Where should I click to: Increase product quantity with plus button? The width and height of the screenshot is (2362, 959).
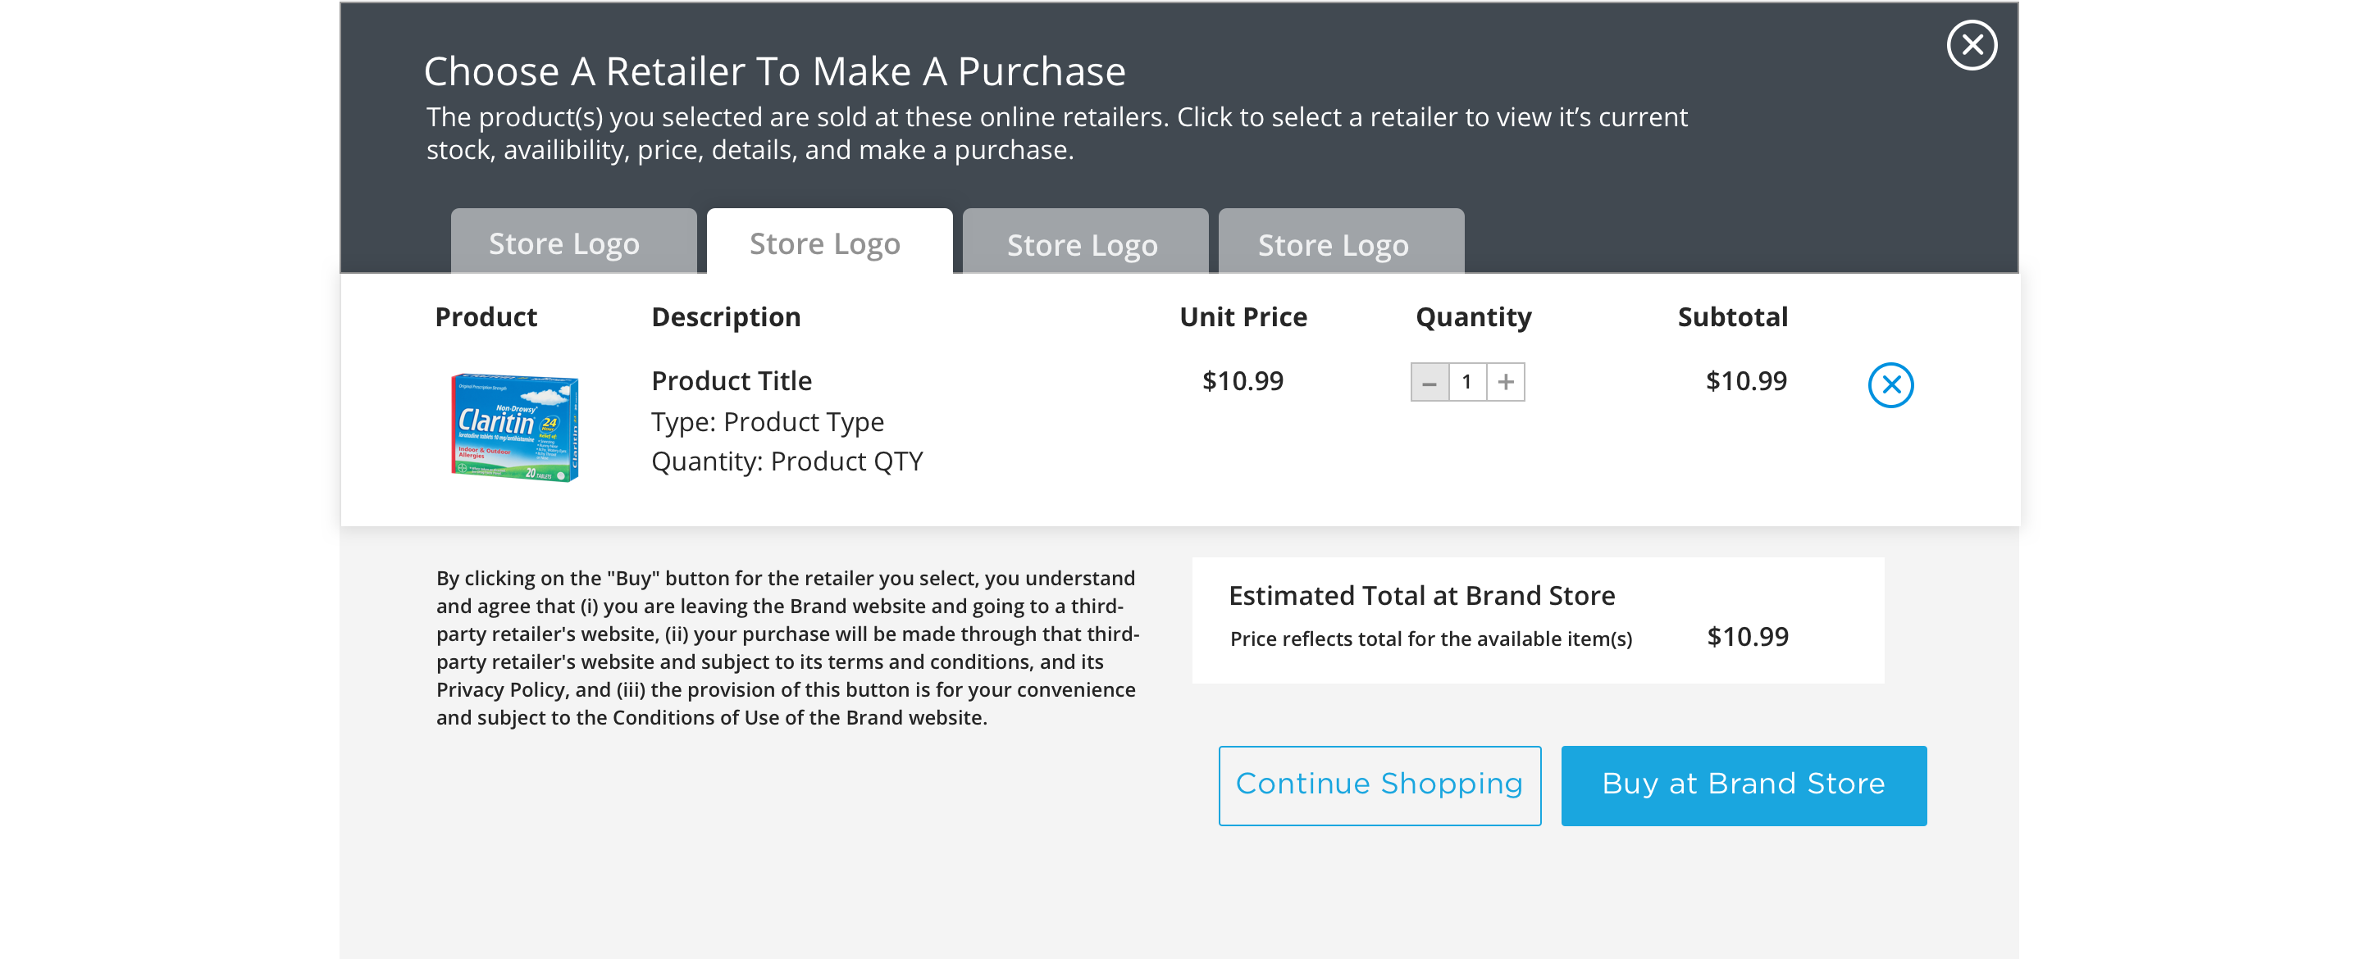pos(1506,382)
